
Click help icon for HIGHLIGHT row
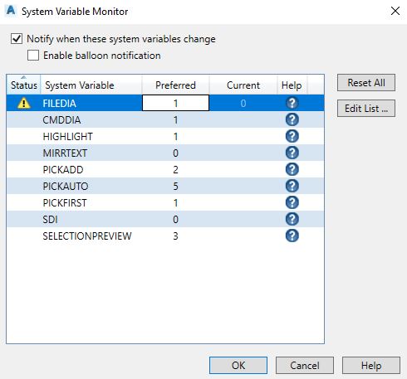pos(292,136)
